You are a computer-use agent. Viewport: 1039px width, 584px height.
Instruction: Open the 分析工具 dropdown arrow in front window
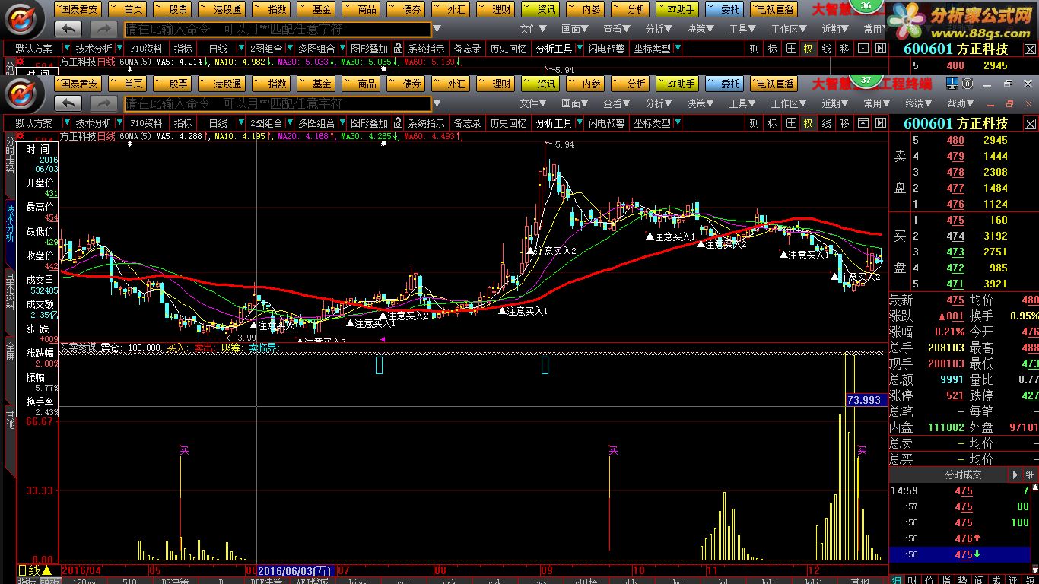(578, 122)
